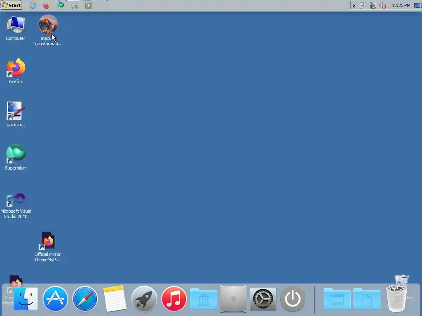Screen dimensions: 422x316
Task: Open the Libraries folder in dock
Action: (x=204, y=299)
